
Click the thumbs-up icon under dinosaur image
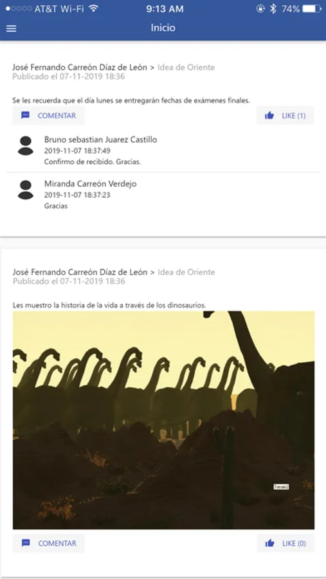270,543
